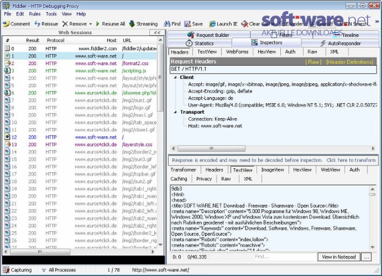Select session 3 script icon
The width and height of the screenshot is (382, 276).
pos(7,71)
